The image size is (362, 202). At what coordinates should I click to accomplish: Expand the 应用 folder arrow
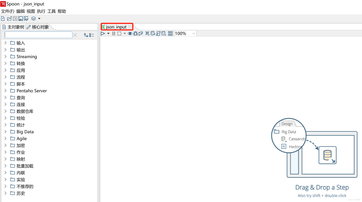coord(6,70)
